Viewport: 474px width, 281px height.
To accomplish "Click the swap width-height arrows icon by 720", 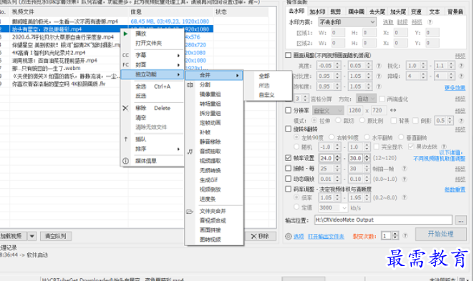I will pyautogui.click(x=393, y=110).
